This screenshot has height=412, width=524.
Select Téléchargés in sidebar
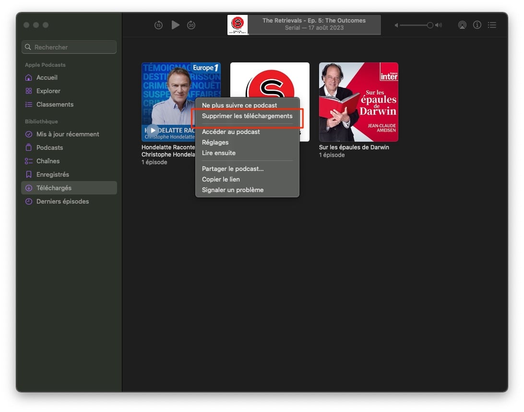[x=69, y=188]
